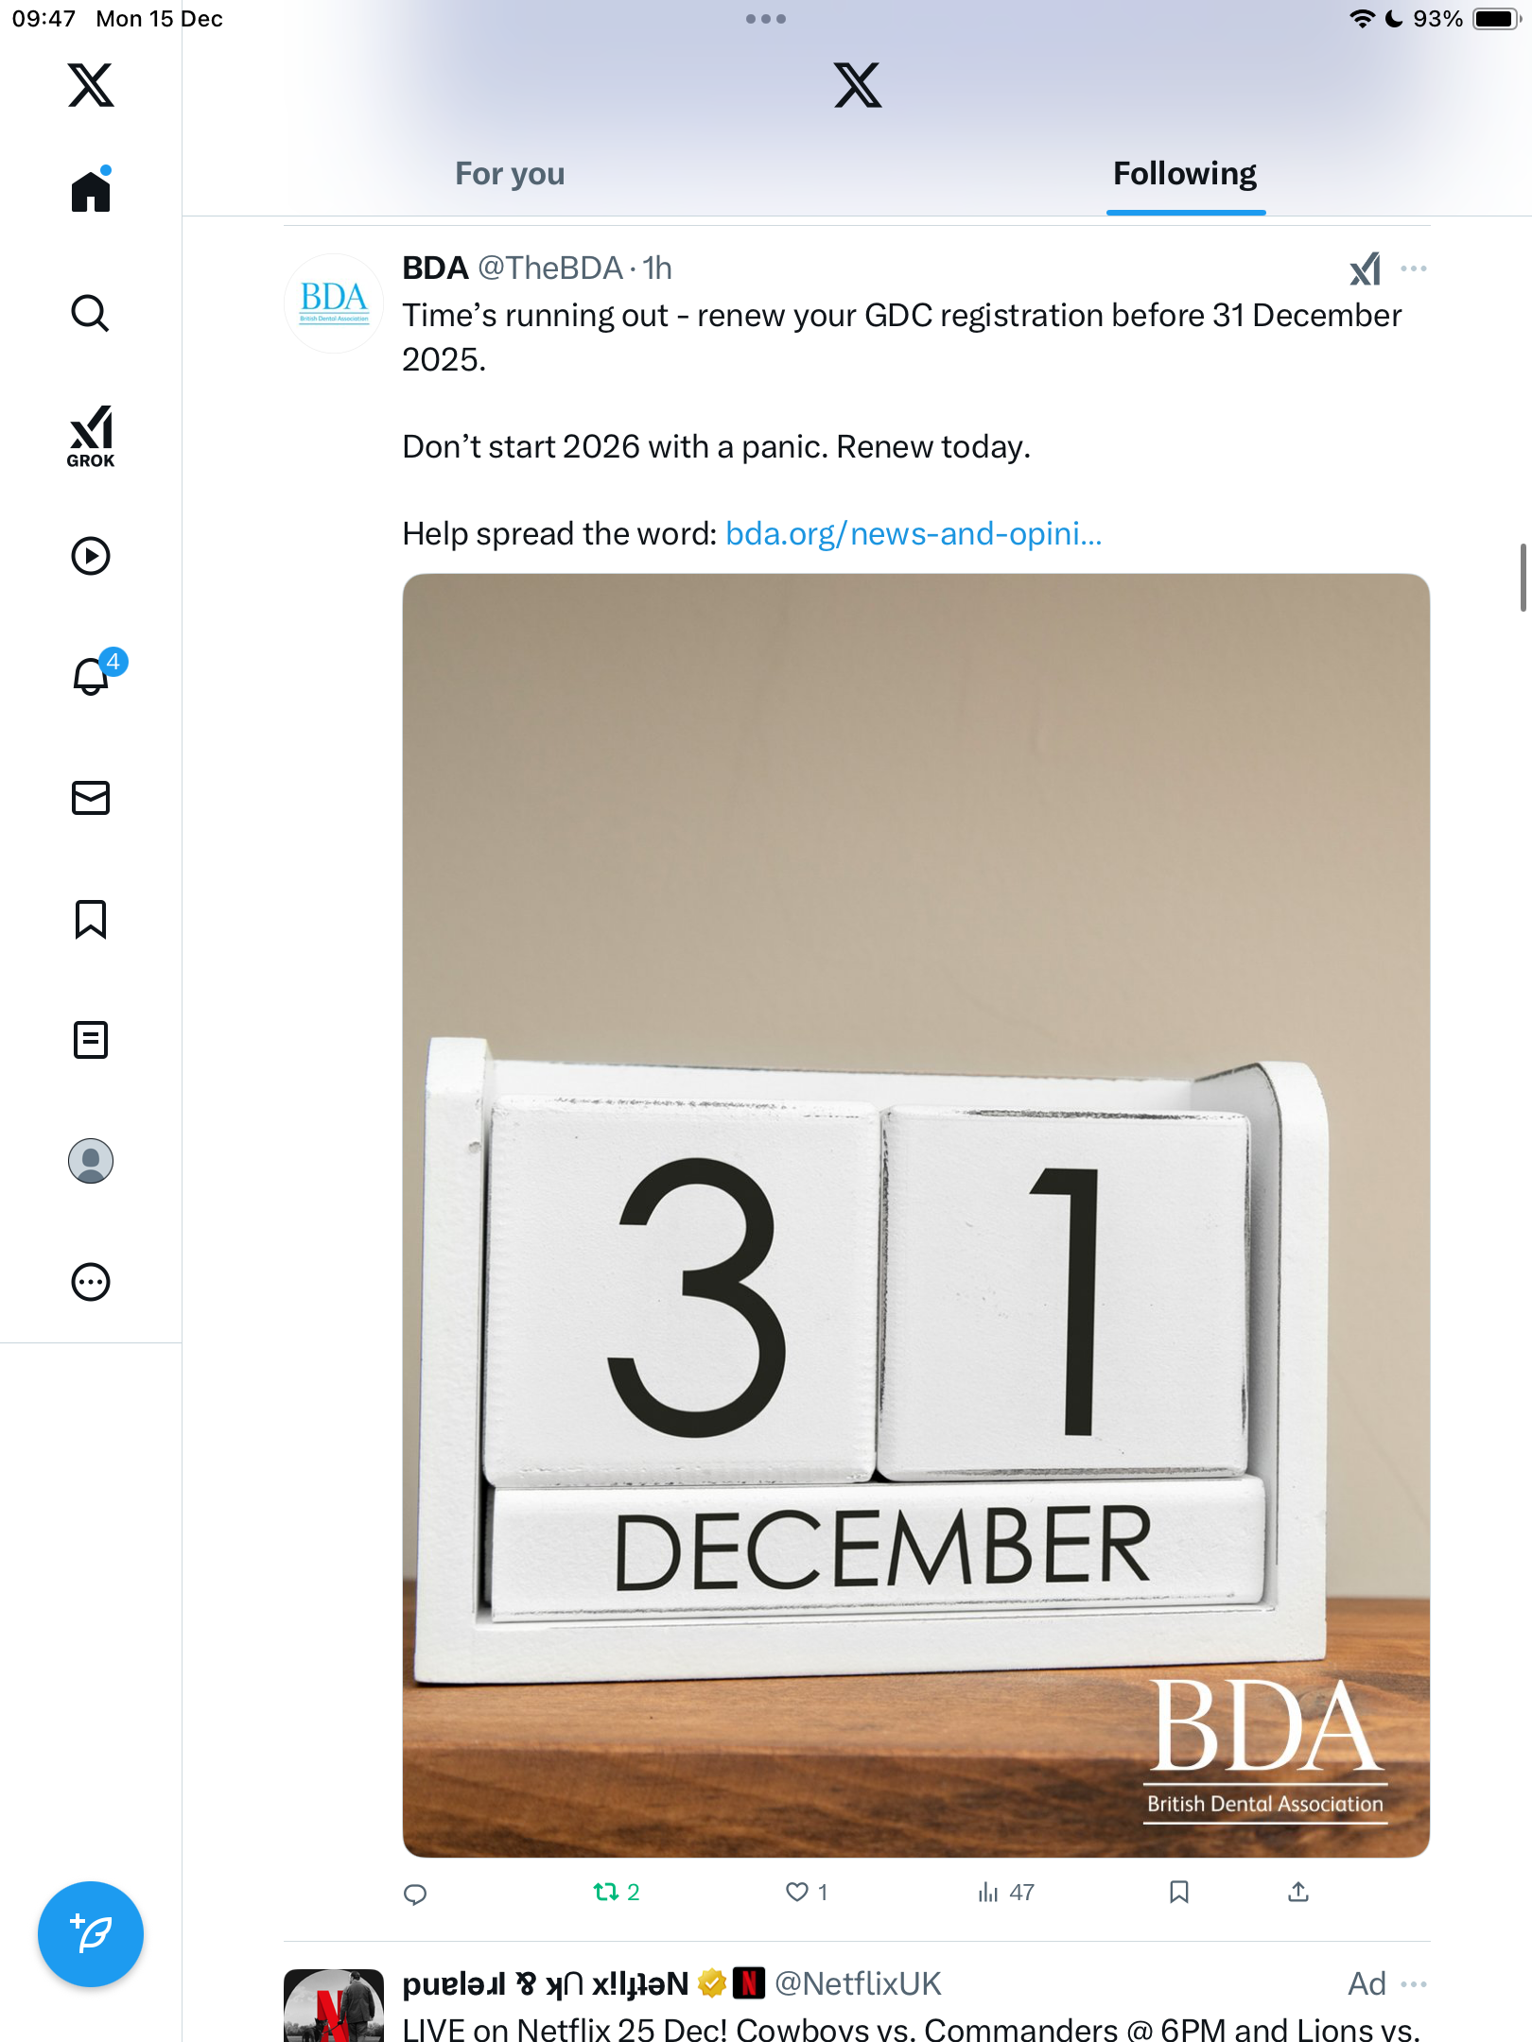The width and height of the screenshot is (1532, 2042).
Task: Open profile avatar in the sidebar
Action: click(x=91, y=1161)
